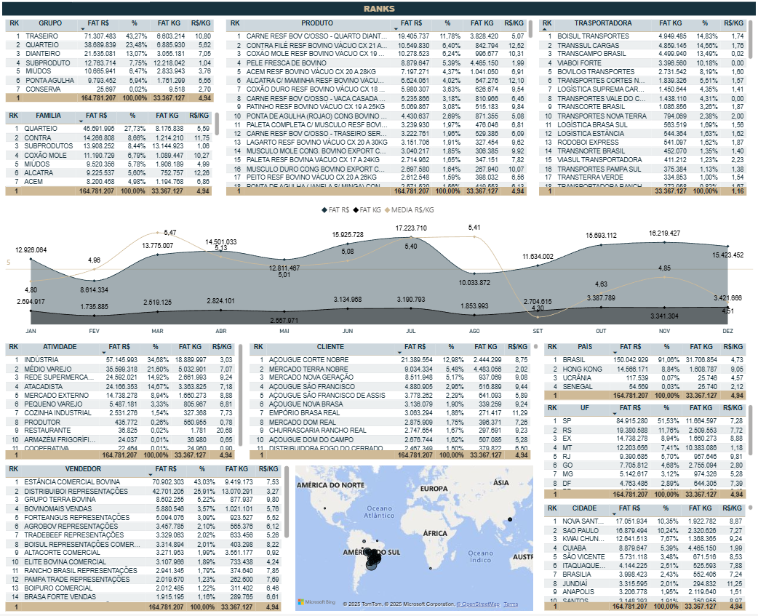Viewport: 758px width, 616px height.
Task: Click the FAT R$ legend diamond marker
Action: 324,209
